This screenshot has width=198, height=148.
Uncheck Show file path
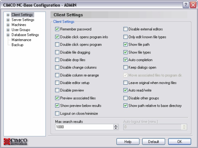pos(125,45)
